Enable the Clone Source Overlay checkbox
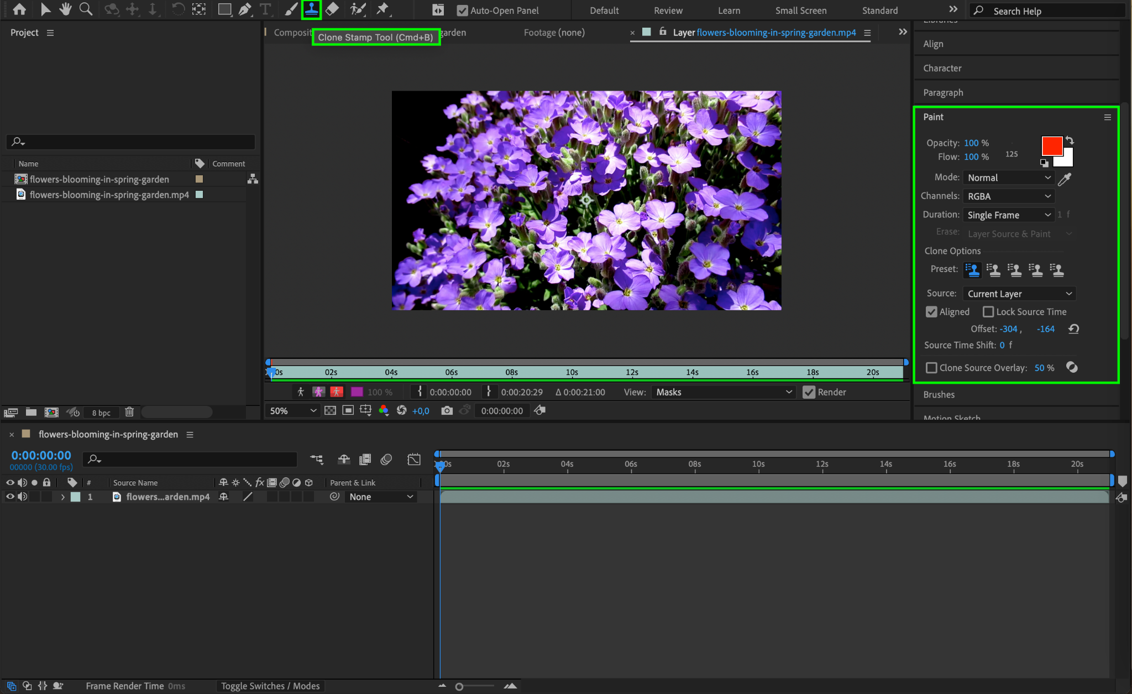The height and width of the screenshot is (694, 1132). click(x=931, y=368)
